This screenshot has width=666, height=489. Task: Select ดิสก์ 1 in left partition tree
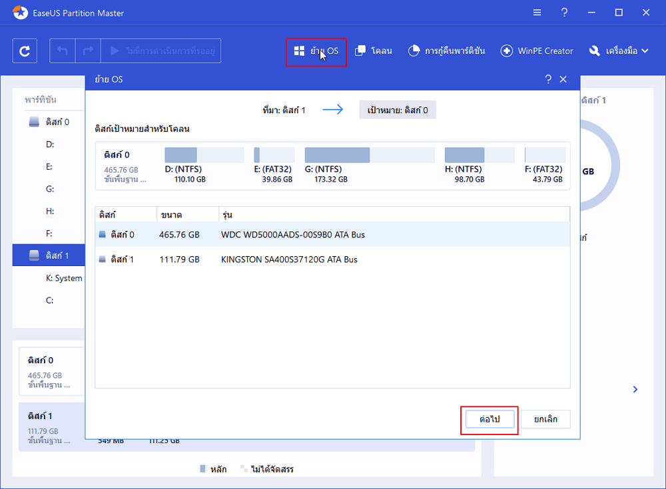(x=49, y=255)
